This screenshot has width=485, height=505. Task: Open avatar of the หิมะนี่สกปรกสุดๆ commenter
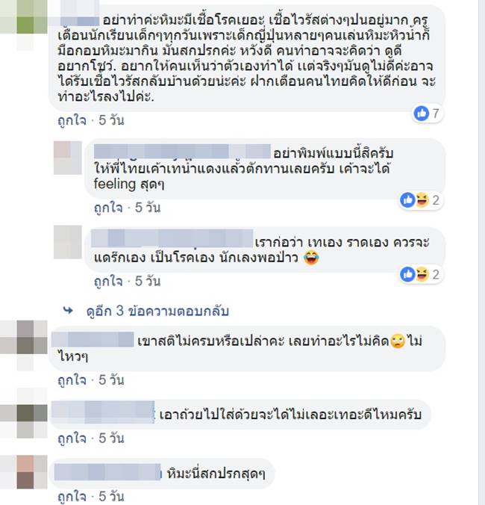(24, 472)
